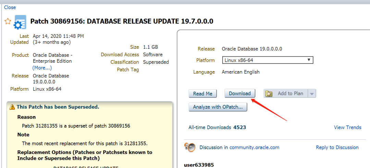Click 'This Patch has been Superseded' heading

(x=58, y=107)
